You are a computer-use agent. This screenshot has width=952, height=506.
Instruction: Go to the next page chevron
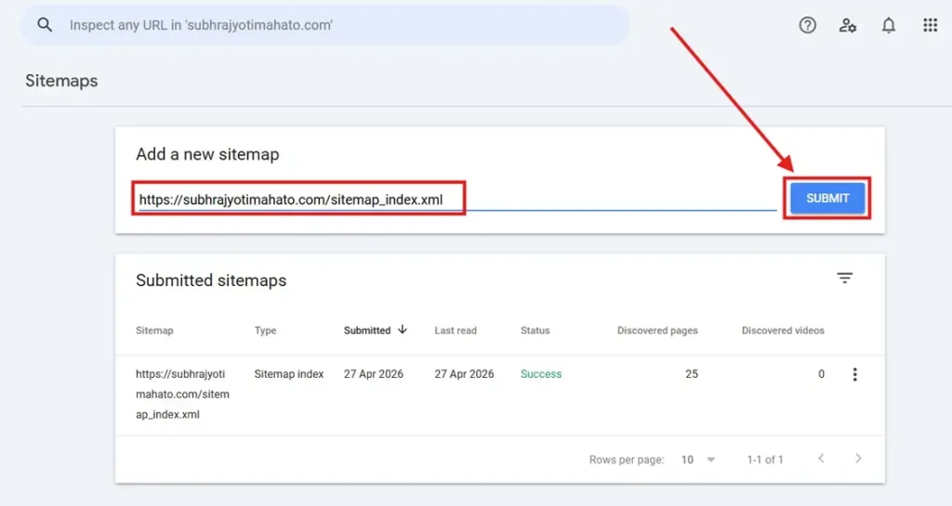[x=858, y=458]
